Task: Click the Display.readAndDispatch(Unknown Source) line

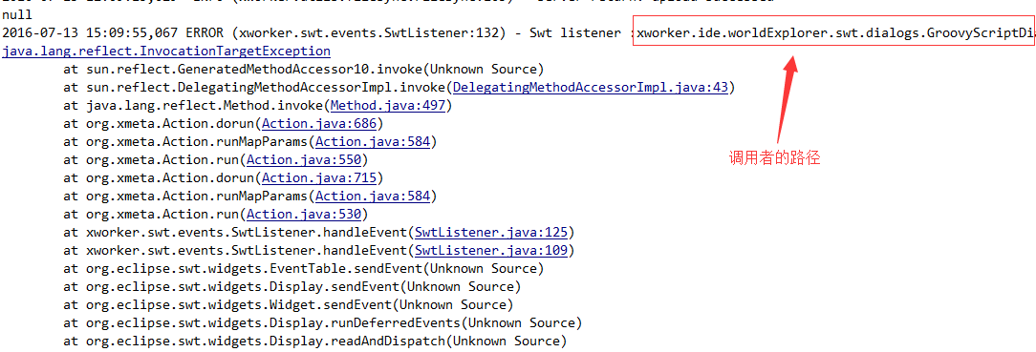Action: pyautogui.click(x=315, y=341)
